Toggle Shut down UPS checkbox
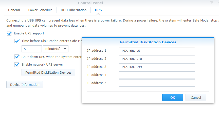This screenshot has width=219, height=121. (17, 57)
